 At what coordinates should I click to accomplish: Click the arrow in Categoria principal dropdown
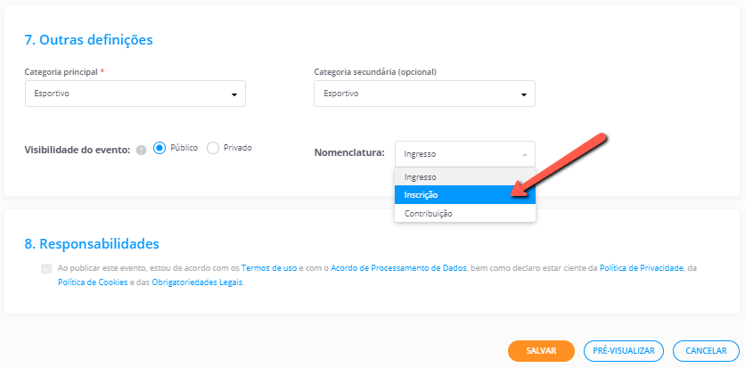[x=234, y=94]
